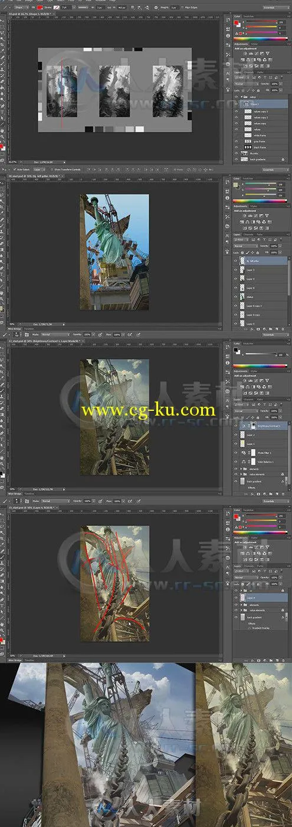The height and width of the screenshot is (827, 292).
Task: Hide the 'Shape 1' layer
Action: click(x=236, y=104)
